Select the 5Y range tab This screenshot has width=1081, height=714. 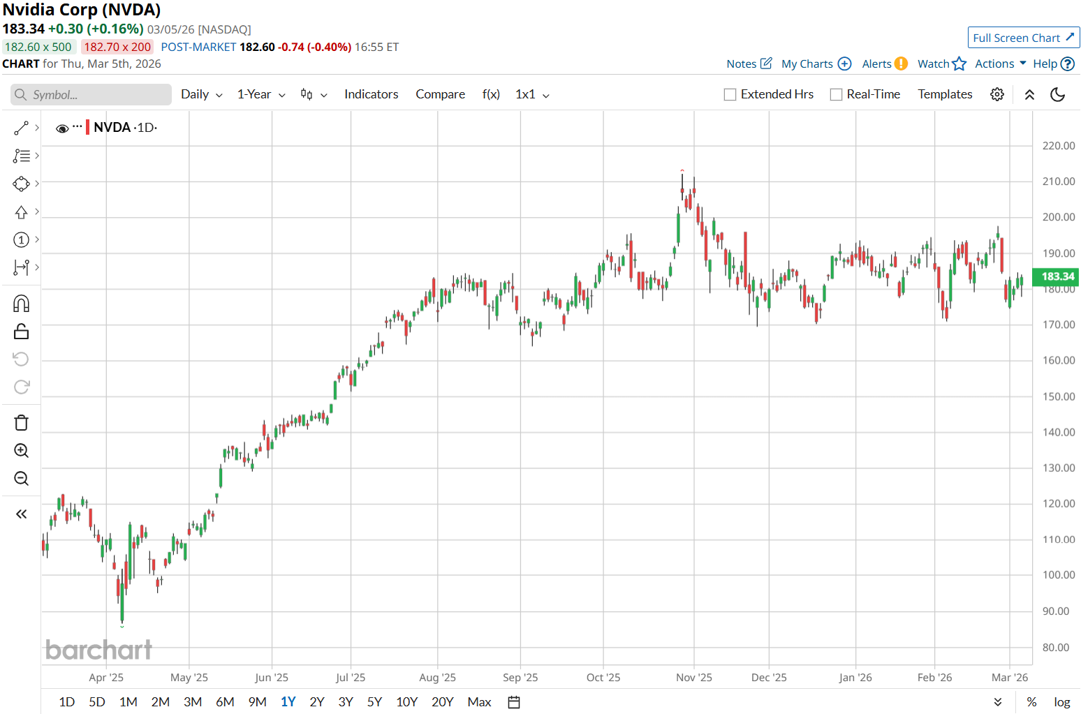(374, 702)
